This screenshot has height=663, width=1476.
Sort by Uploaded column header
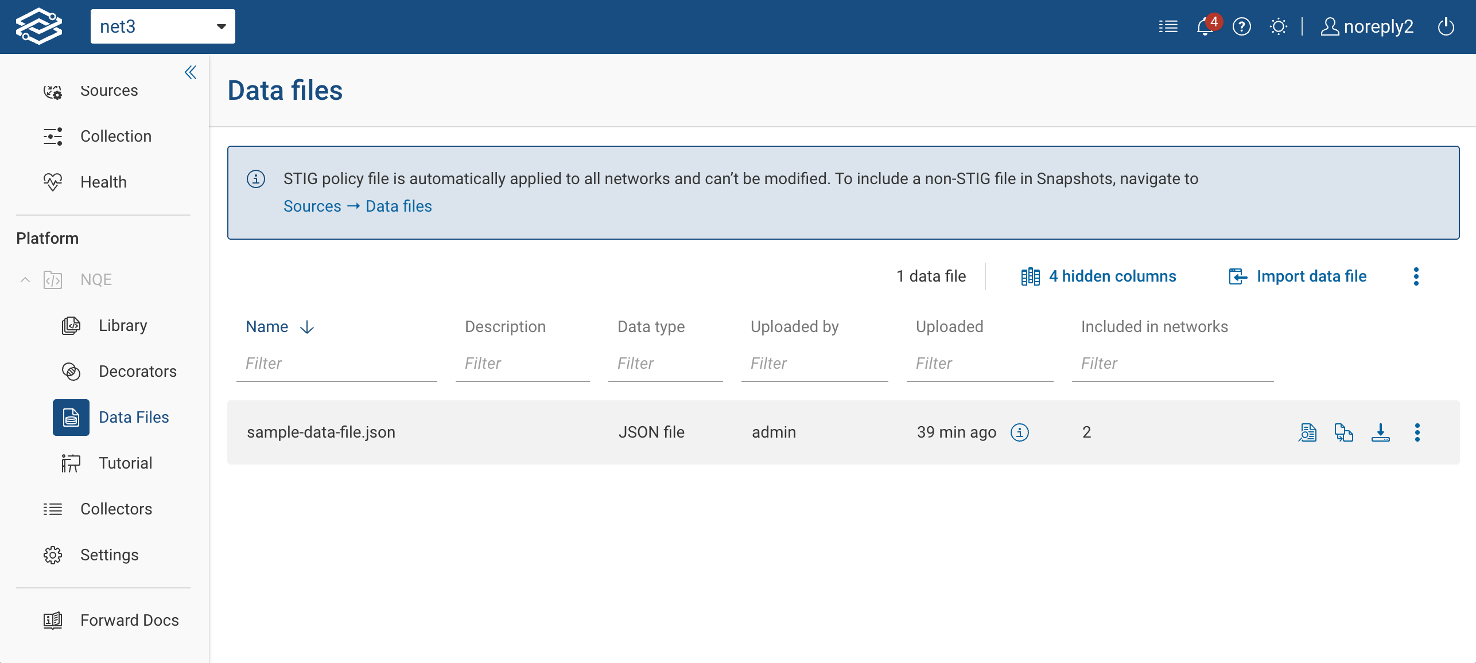tap(949, 327)
